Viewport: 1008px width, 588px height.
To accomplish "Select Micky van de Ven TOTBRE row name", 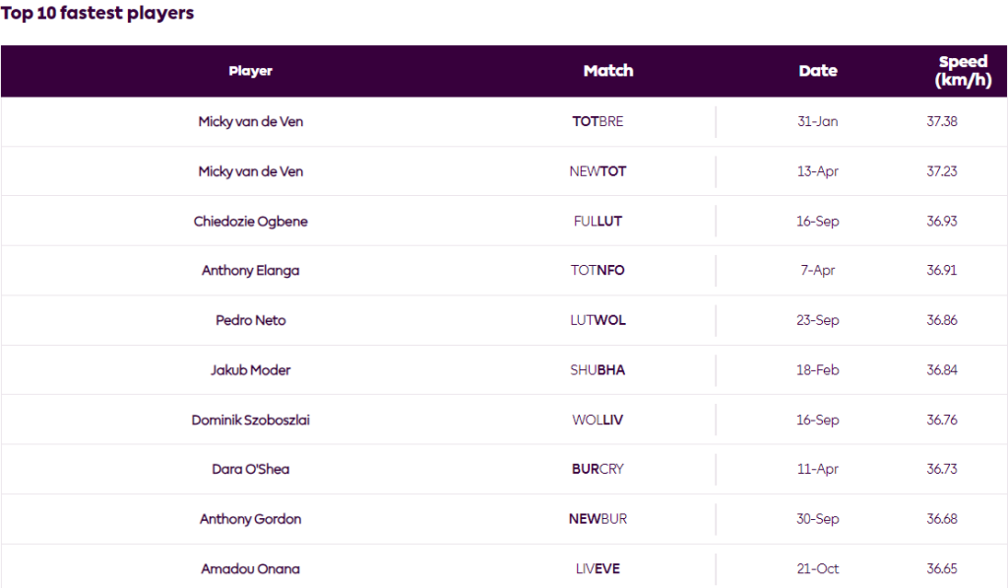I will pyautogui.click(x=250, y=122).
